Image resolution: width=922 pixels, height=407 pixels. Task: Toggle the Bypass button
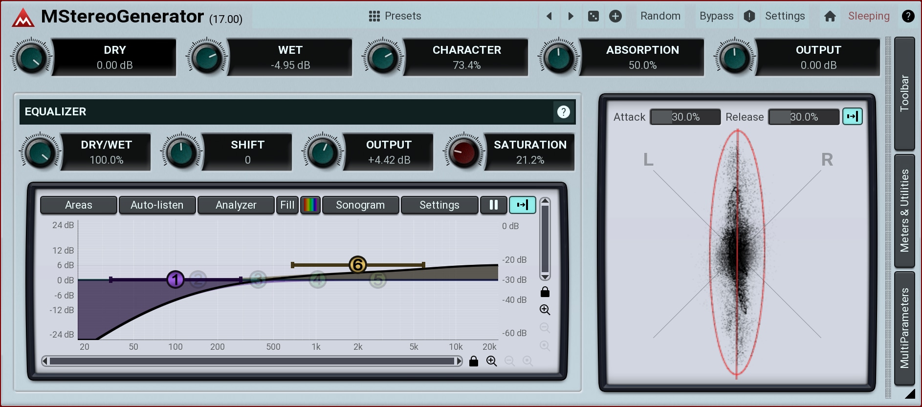(716, 16)
